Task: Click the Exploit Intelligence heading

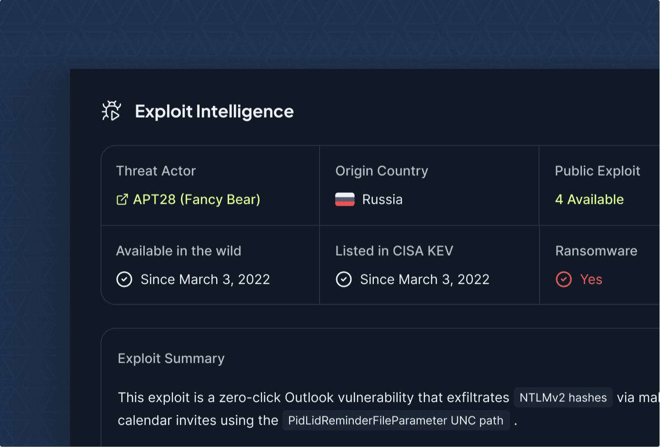Action: pos(214,111)
